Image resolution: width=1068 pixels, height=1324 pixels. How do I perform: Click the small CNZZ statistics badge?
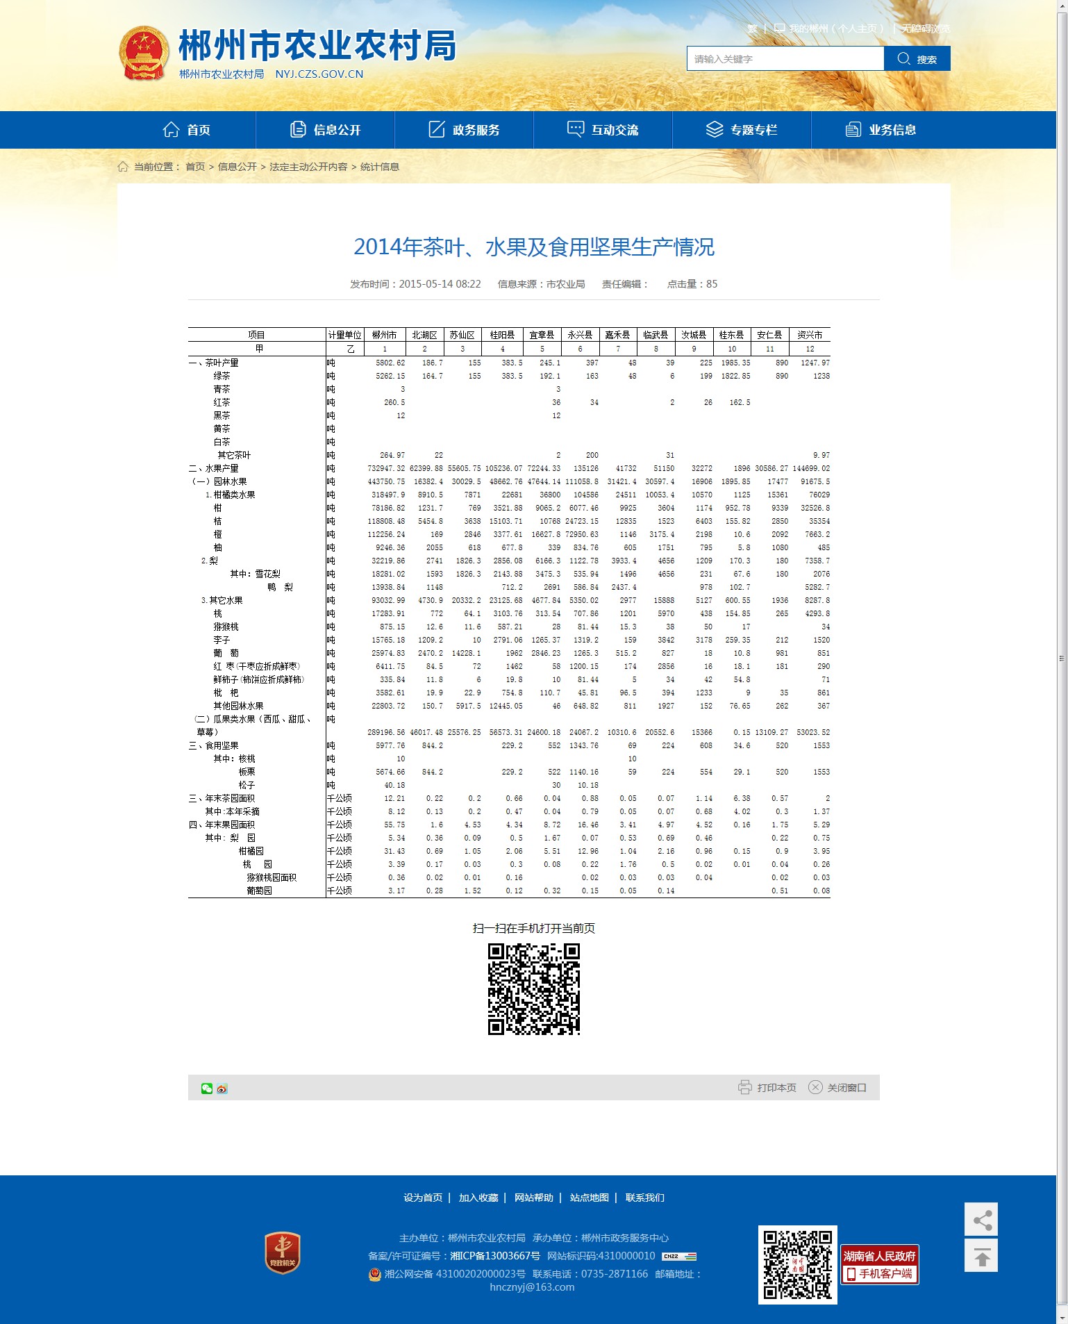click(x=679, y=1257)
